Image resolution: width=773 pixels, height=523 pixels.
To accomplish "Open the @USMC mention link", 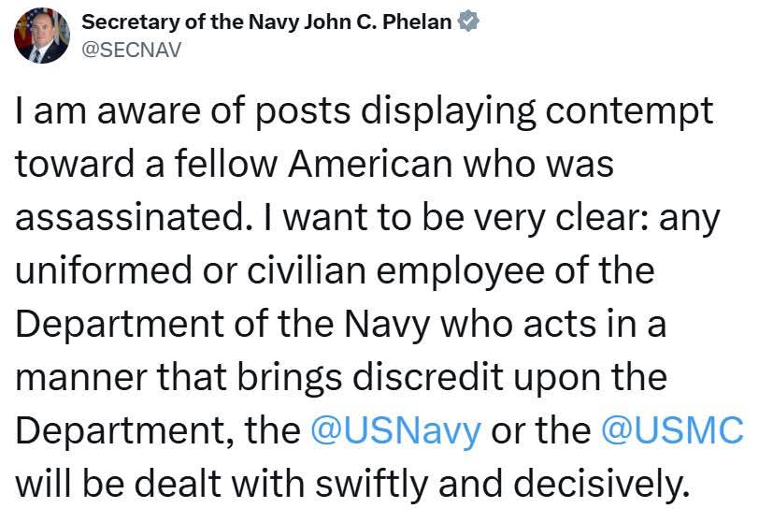I will tap(672, 430).
